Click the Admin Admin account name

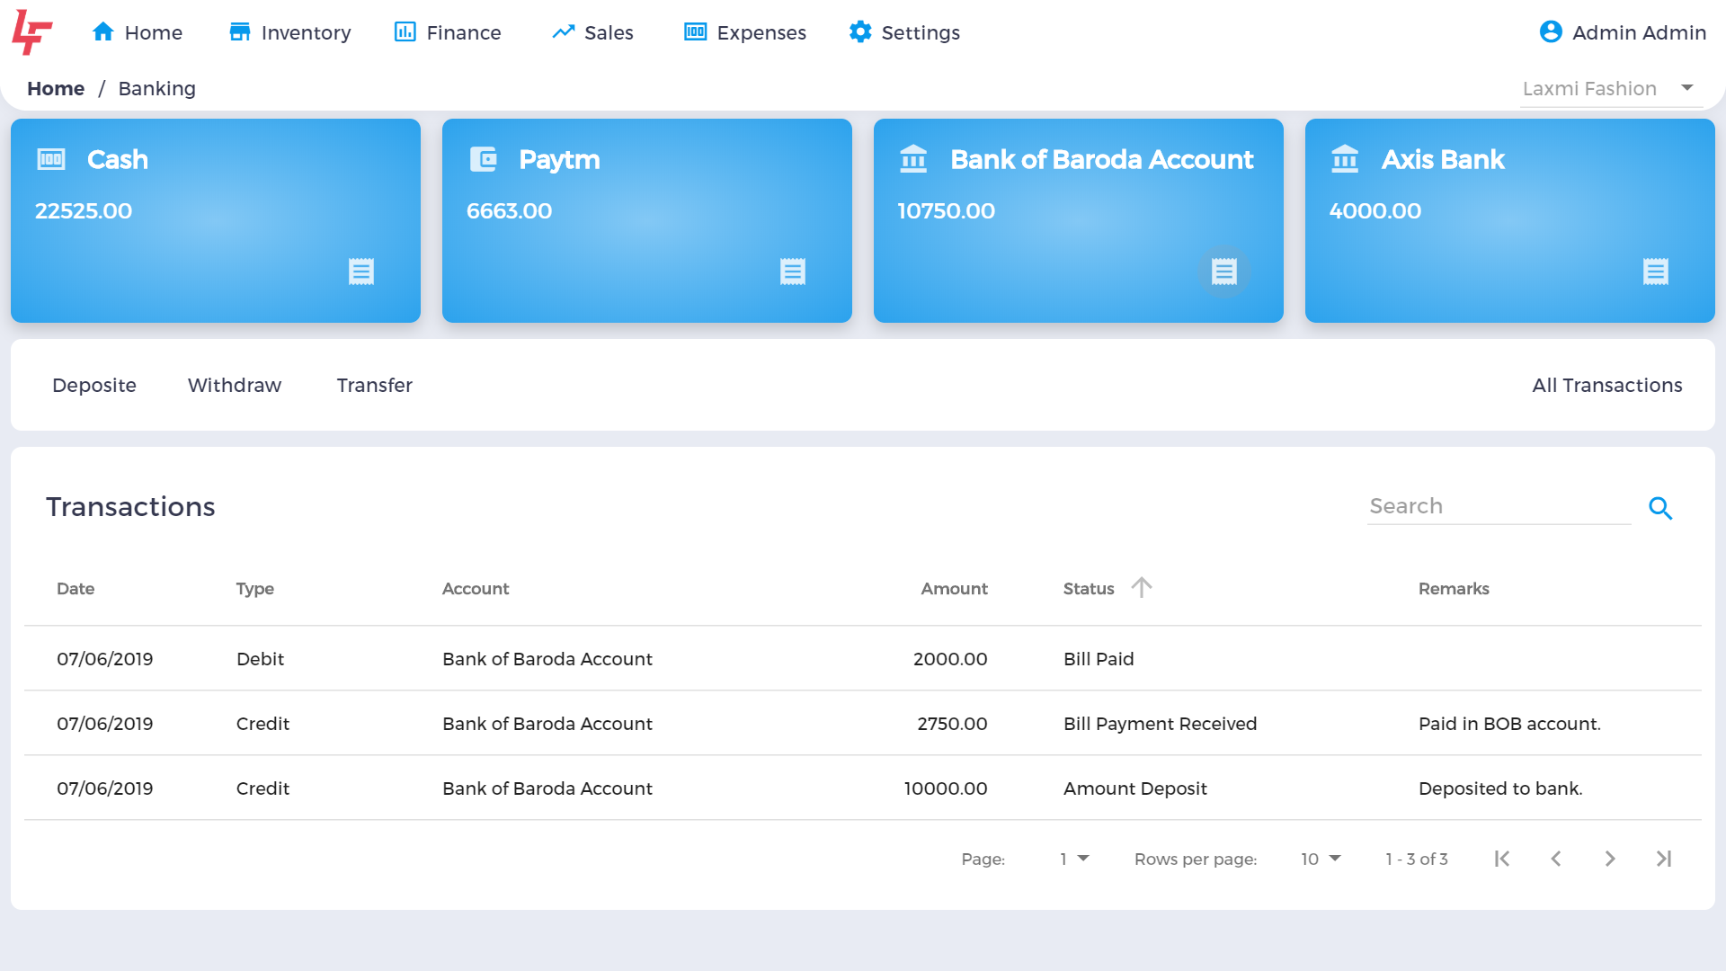pyautogui.click(x=1639, y=32)
